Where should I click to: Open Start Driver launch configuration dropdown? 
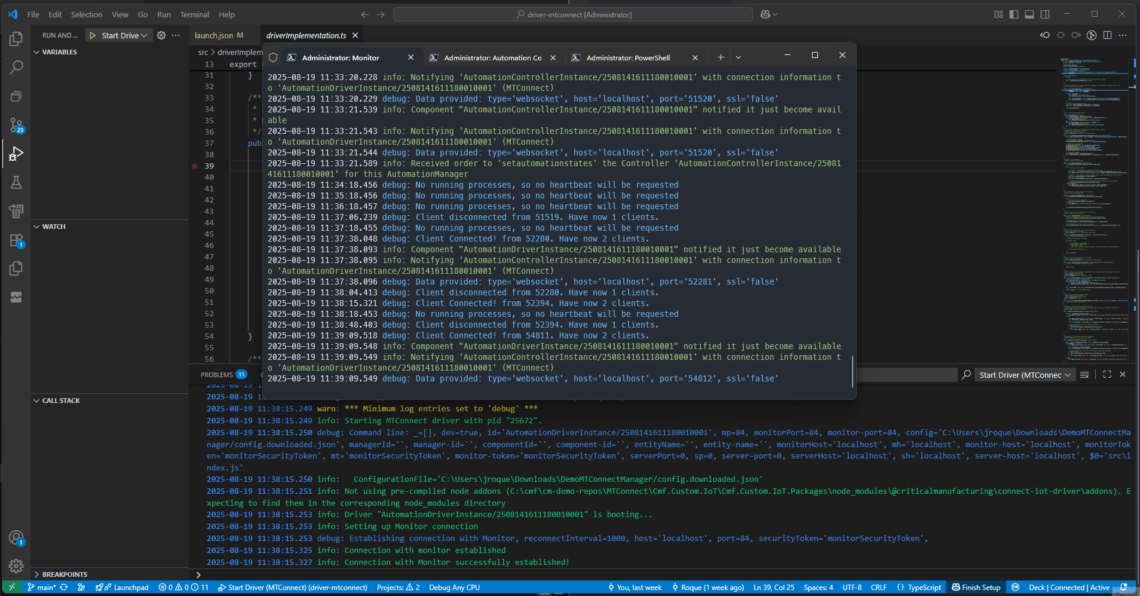click(x=124, y=35)
